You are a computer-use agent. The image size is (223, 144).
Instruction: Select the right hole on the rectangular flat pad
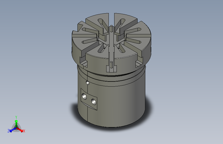[94, 102]
